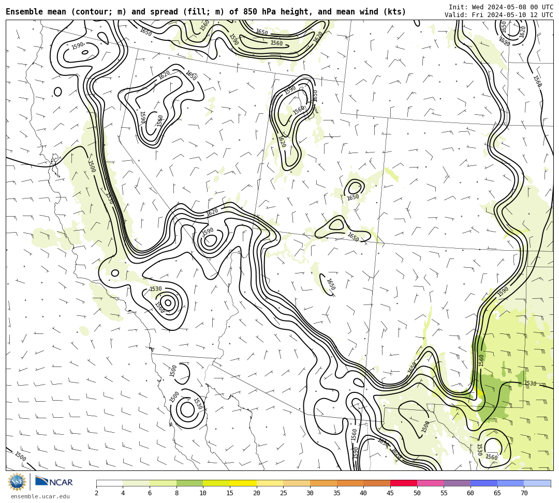559x503 pixels.
Task: Click the colorbar tick label 65
Action: 497,493
